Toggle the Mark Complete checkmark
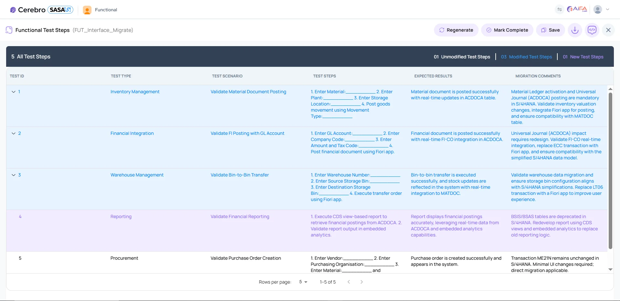620x301 pixels. click(x=489, y=30)
